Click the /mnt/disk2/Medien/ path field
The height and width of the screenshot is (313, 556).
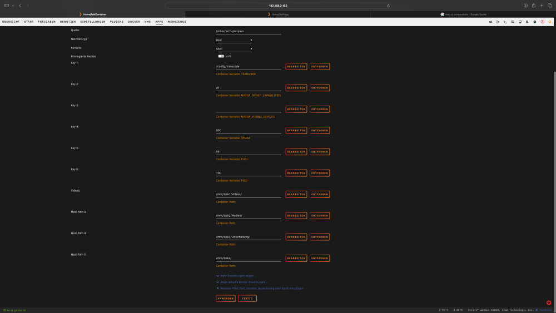click(248, 216)
